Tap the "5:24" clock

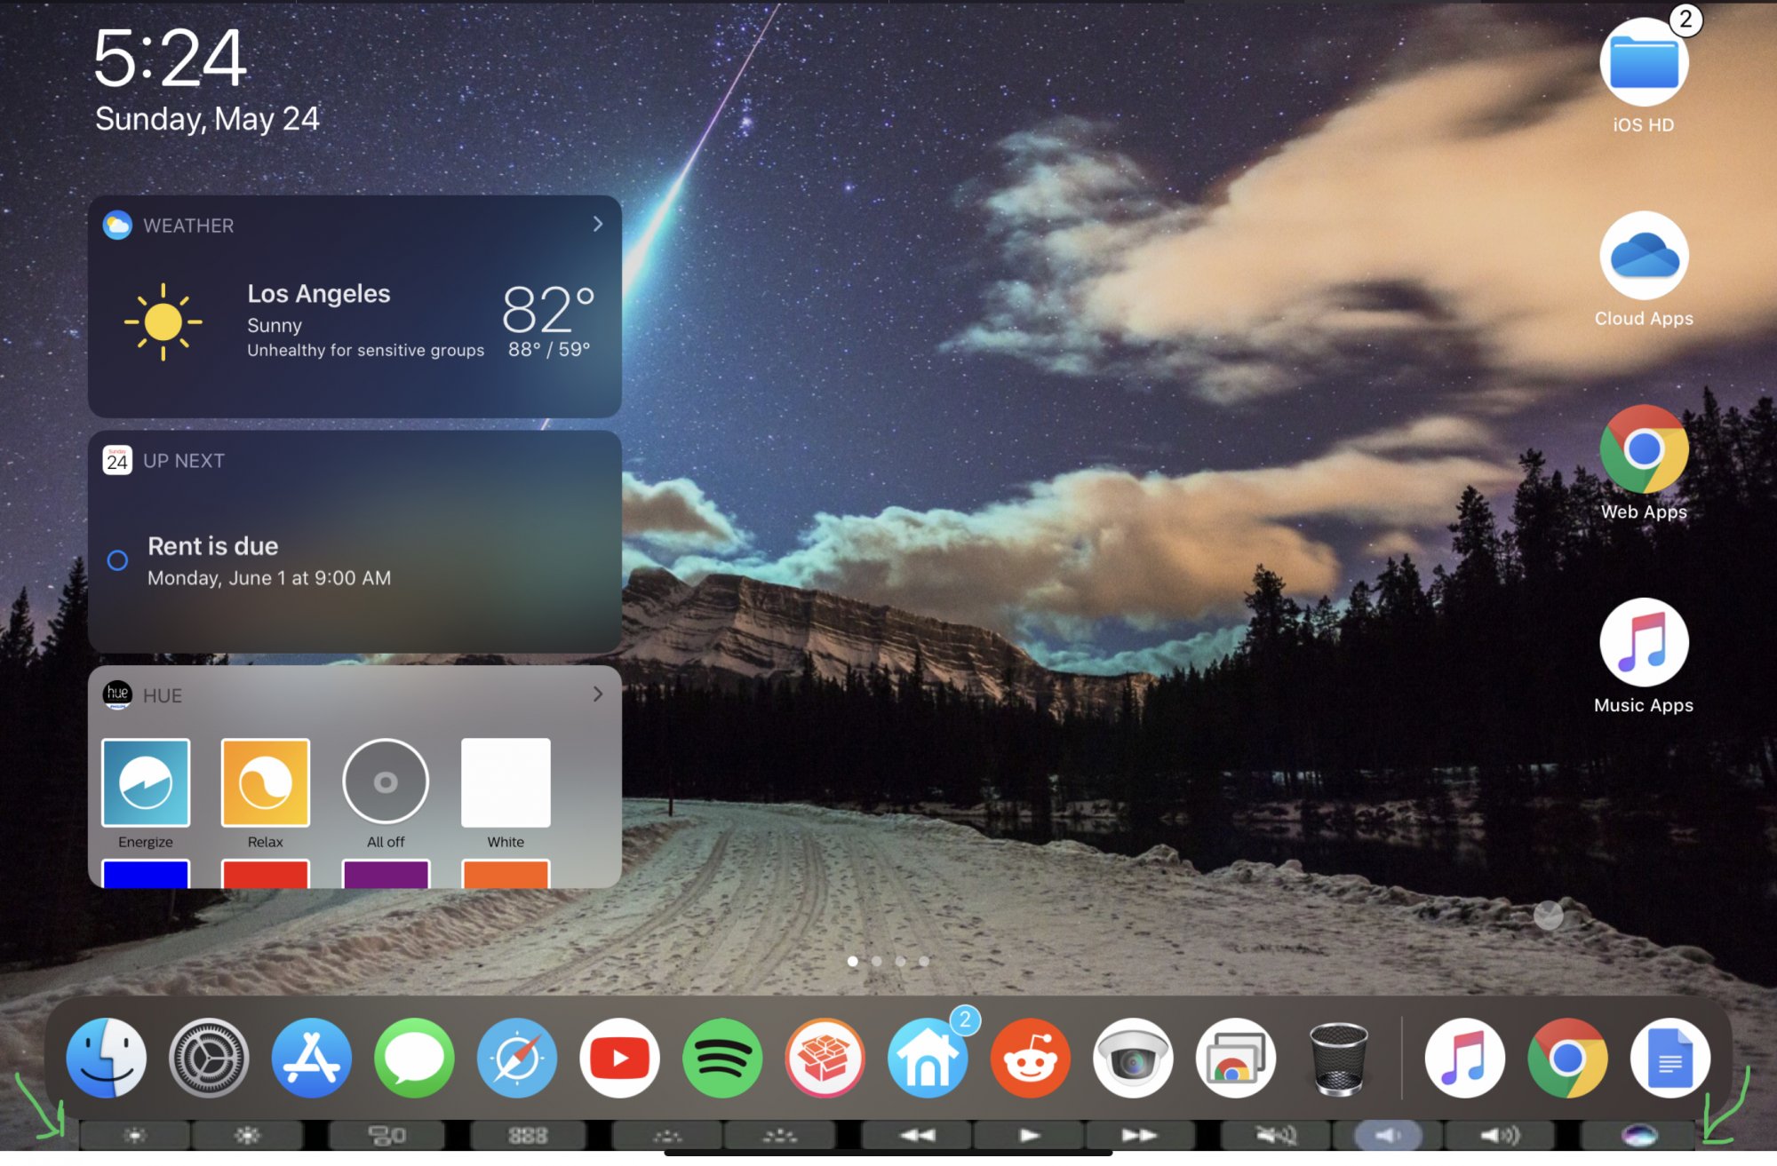(169, 58)
